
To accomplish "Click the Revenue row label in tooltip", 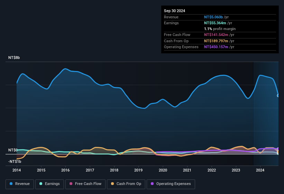I will [x=171, y=17].
